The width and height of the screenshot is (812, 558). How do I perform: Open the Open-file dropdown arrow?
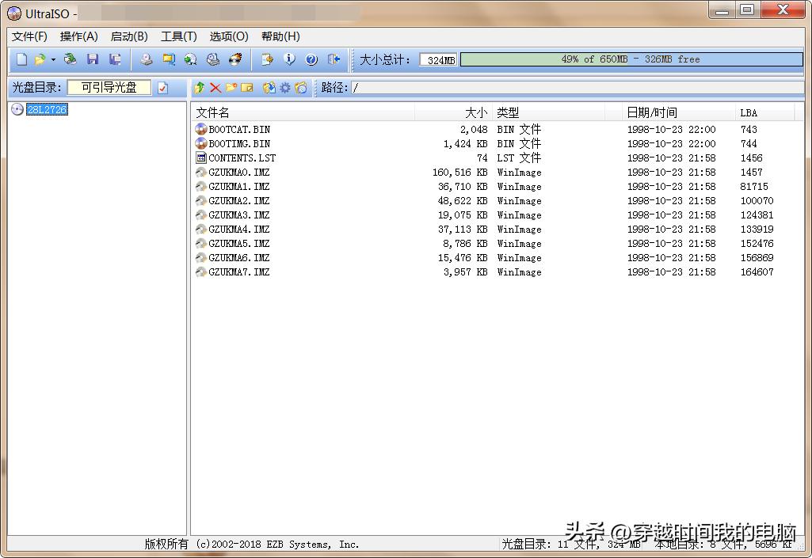pos(55,59)
